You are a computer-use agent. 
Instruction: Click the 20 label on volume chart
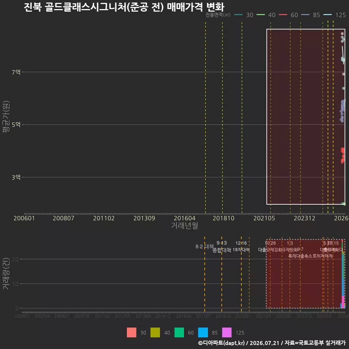pyautogui.click(x=15, y=259)
